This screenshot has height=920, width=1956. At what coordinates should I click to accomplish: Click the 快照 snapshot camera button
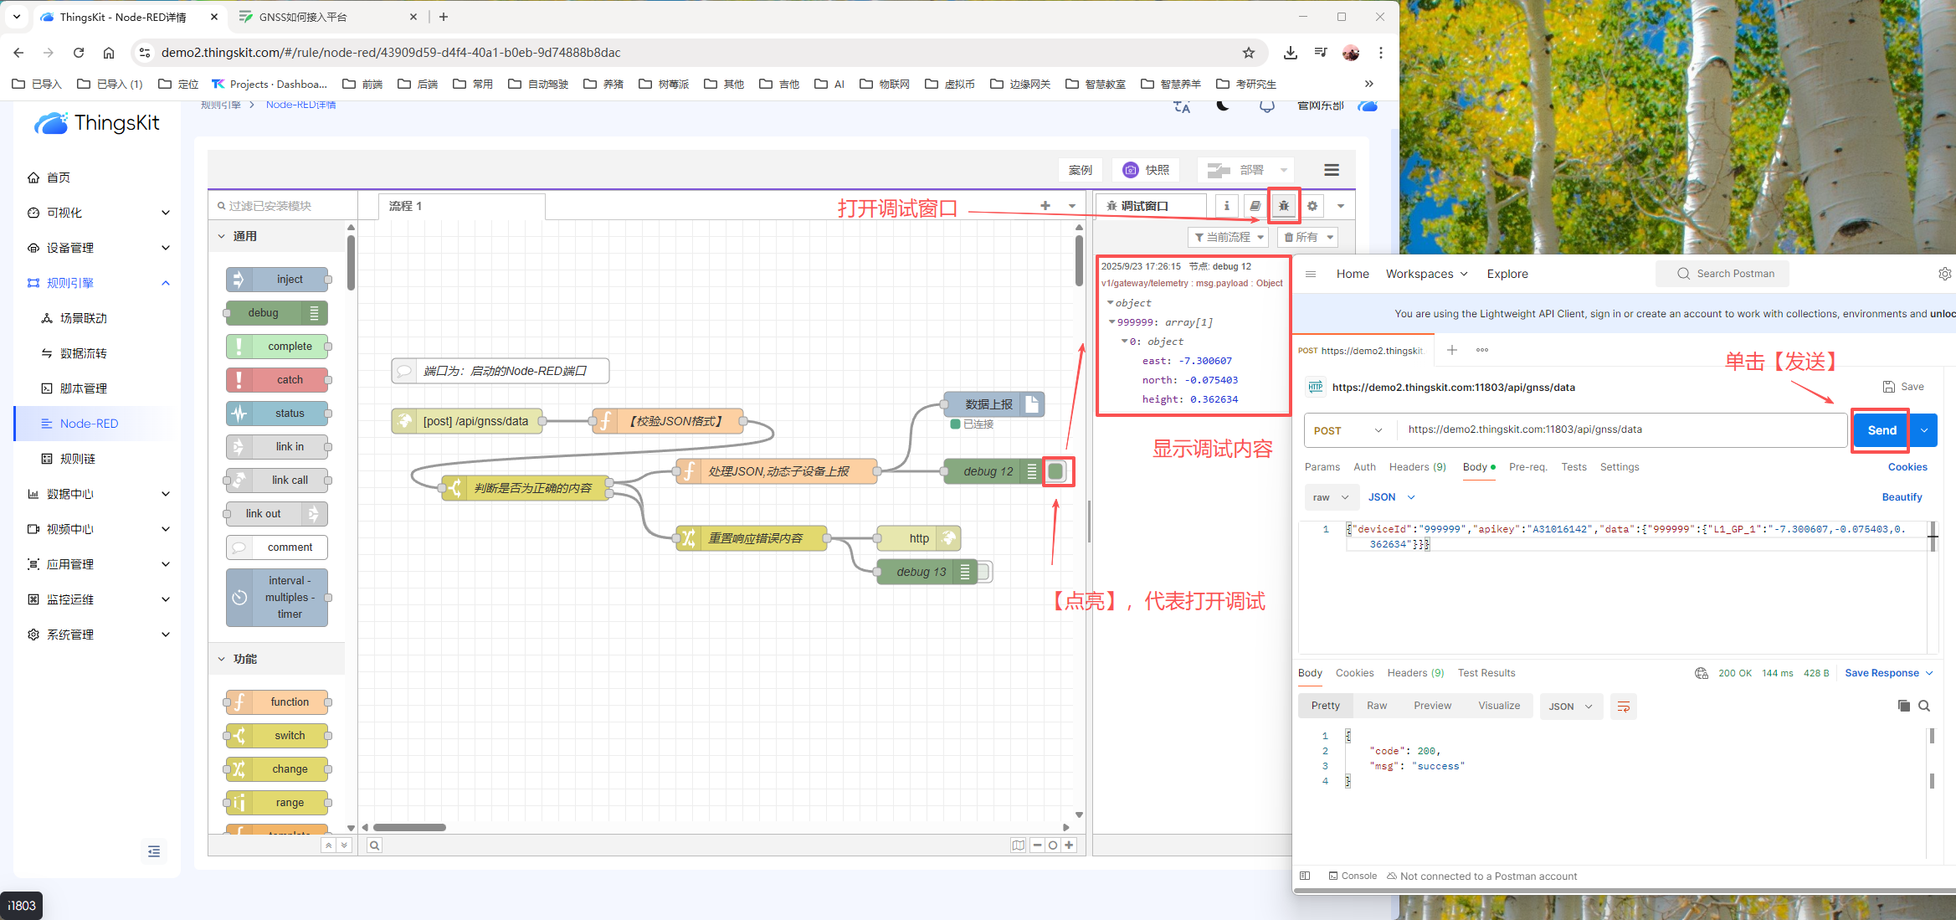pyautogui.click(x=1146, y=170)
